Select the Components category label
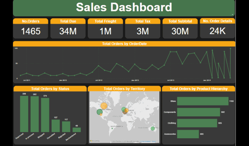Viewport: 249px width, 146px height. pos(170,112)
